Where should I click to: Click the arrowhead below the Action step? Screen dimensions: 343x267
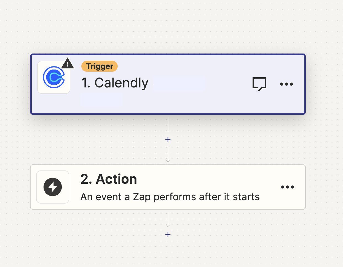[x=168, y=225]
